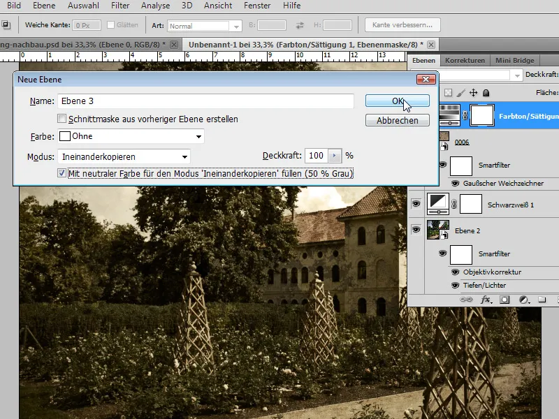Open the Auswahl menu
This screenshot has width=559, height=419.
83,6
